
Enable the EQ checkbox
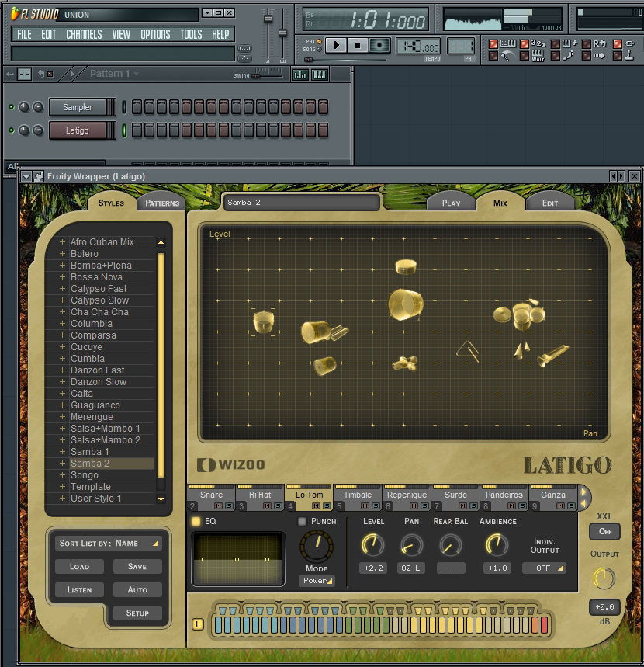[x=196, y=521]
